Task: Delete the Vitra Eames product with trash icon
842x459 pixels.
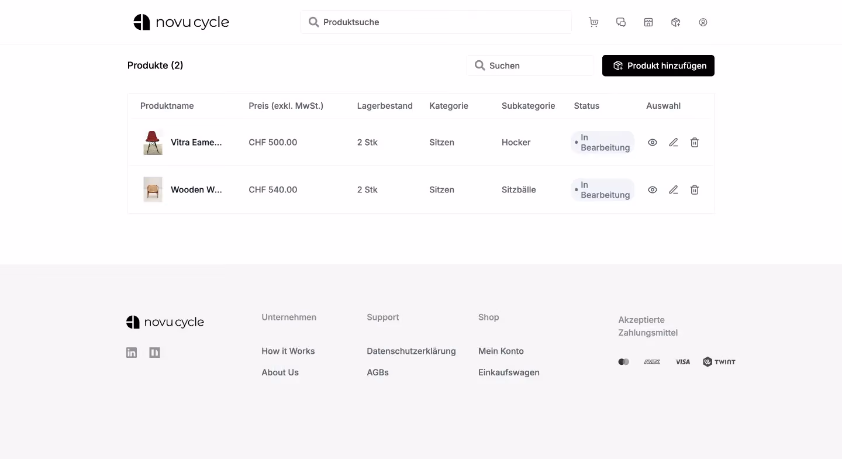Action: [695, 142]
